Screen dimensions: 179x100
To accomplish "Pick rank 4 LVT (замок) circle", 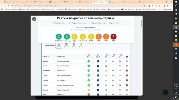I will click(x=83, y=37).
